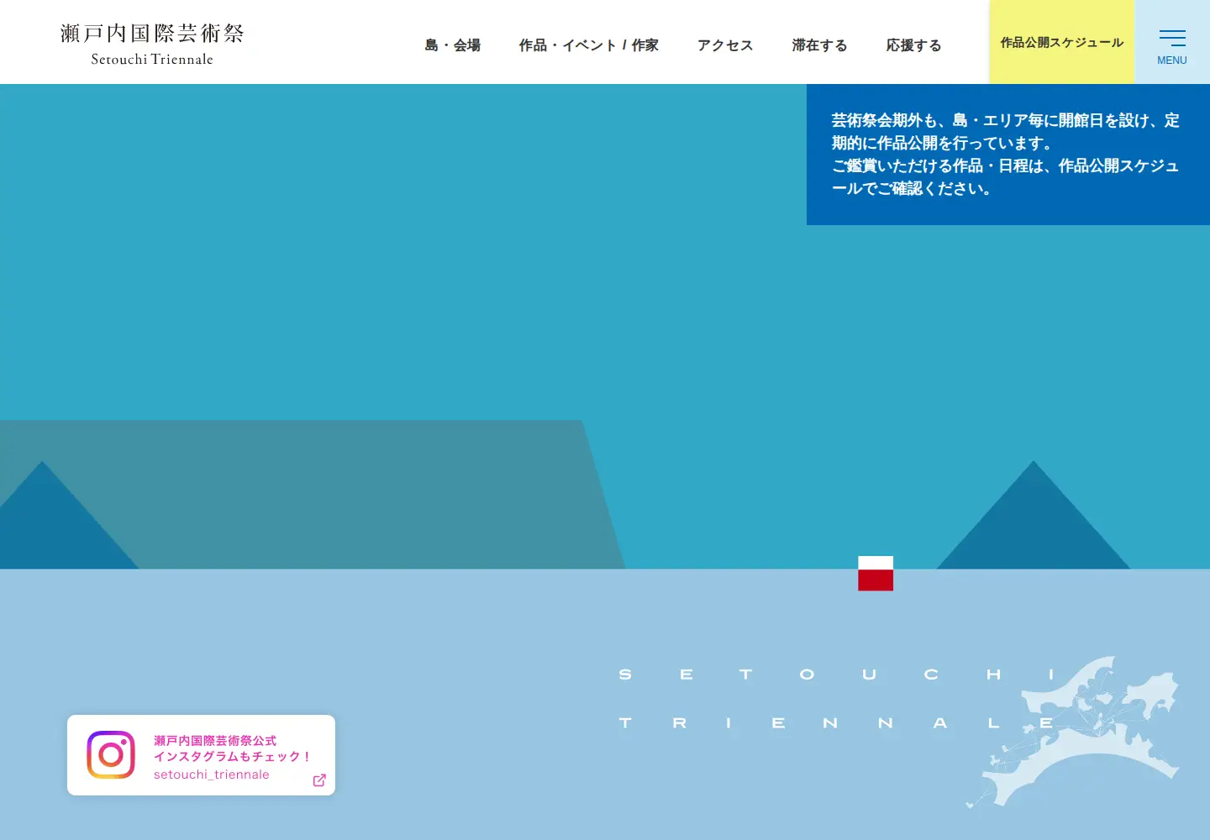Open the アクセス menu
The height and width of the screenshot is (840, 1210).
(x=725, y=45)
